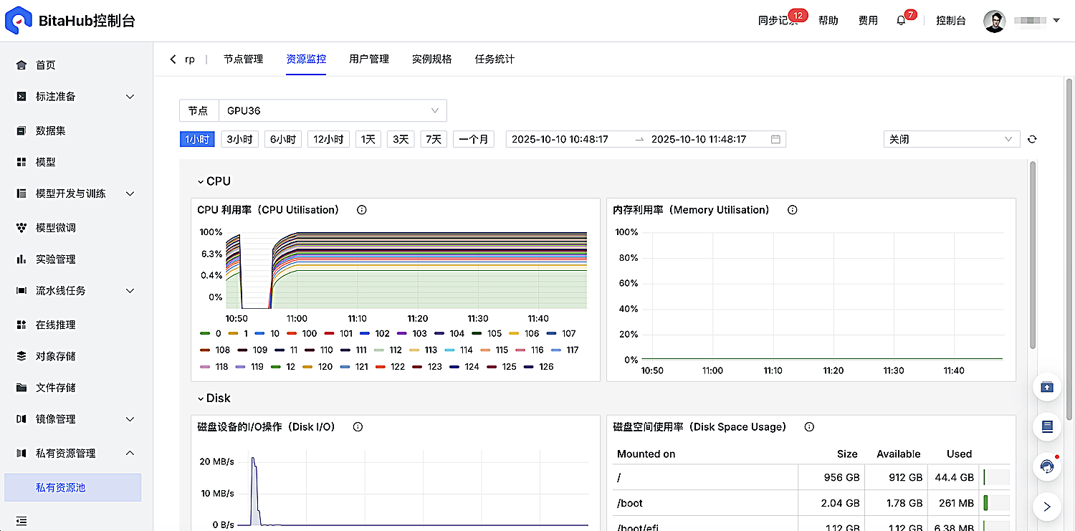Open 同步记录 in the top bar
The width and height of the screenshot is (1075, 531).
(778, 21)
